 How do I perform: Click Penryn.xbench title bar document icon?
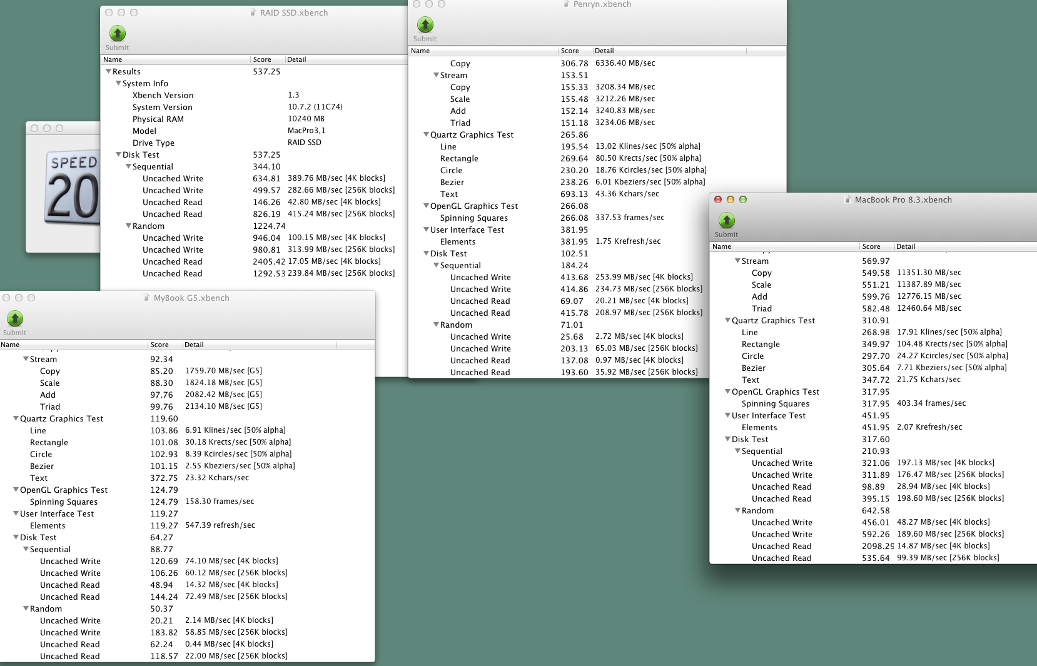(x=566, y=4)
